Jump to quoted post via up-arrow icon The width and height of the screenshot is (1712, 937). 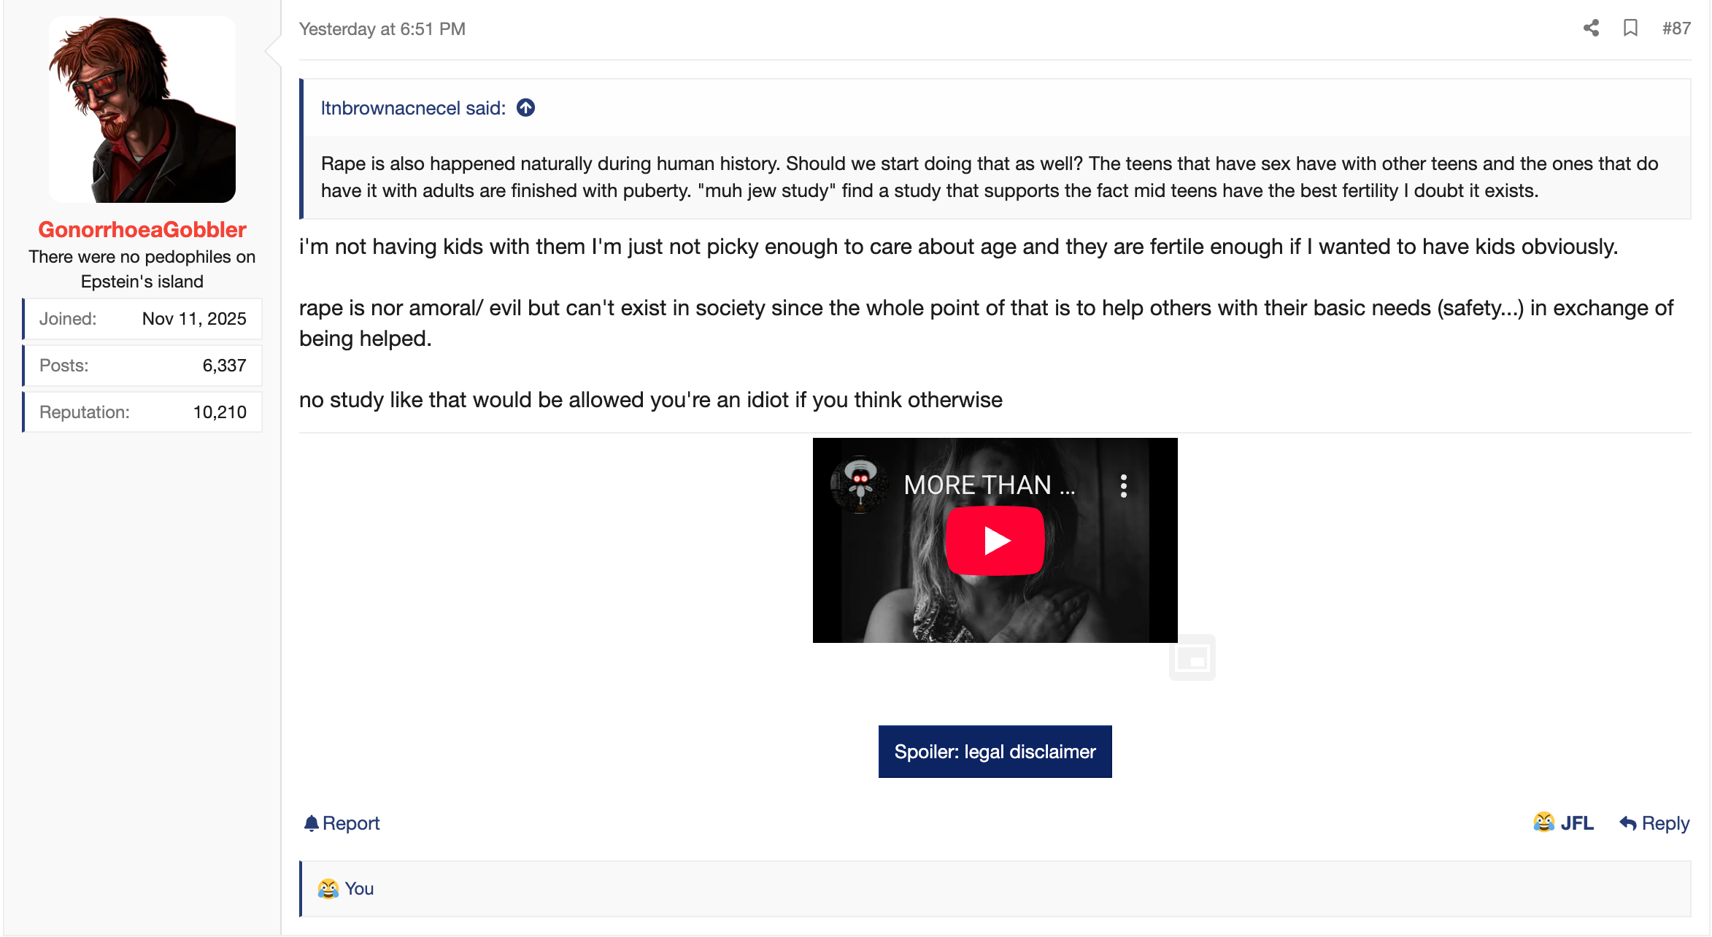pos(525,108)
